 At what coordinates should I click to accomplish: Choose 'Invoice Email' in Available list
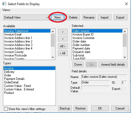pos(13,34)
